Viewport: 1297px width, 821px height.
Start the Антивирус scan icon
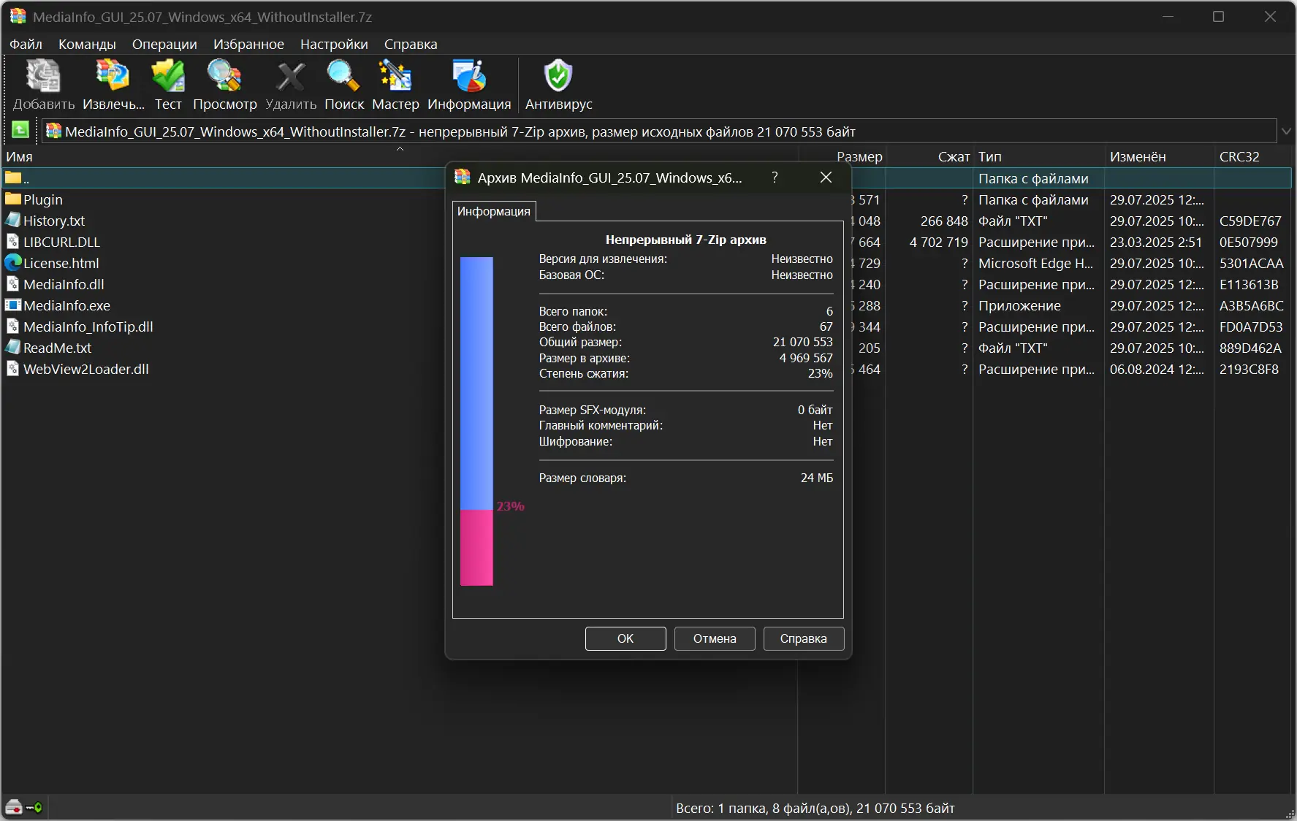click(x=558, y=76)
